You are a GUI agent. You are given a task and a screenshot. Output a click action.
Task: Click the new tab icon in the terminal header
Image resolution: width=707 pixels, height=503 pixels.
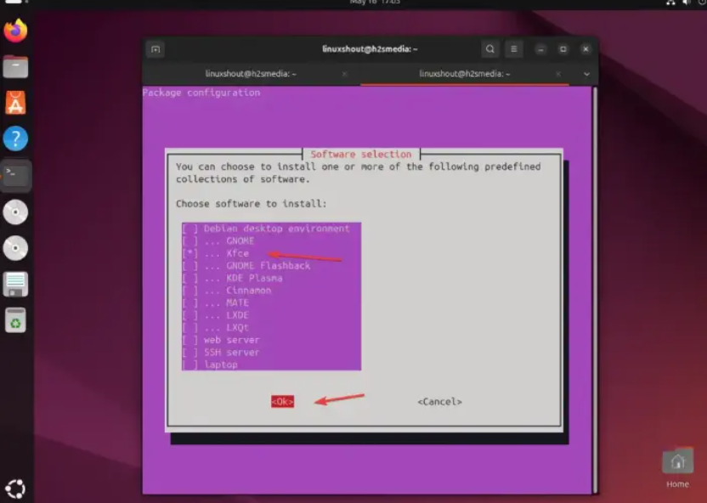coord(156,49)
